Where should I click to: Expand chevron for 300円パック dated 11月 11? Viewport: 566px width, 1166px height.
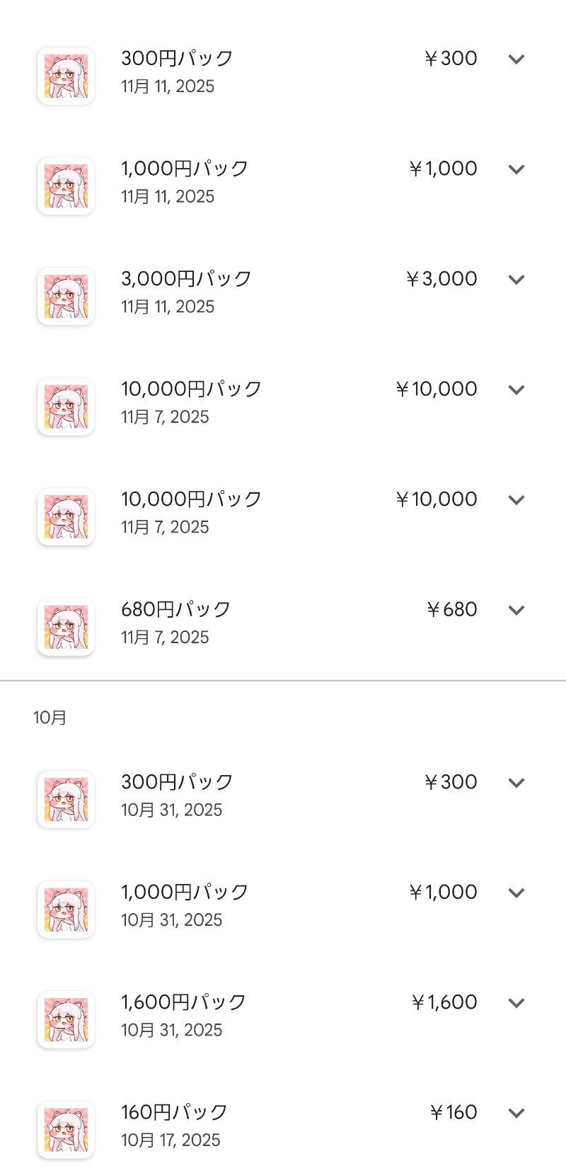(516, 59)
